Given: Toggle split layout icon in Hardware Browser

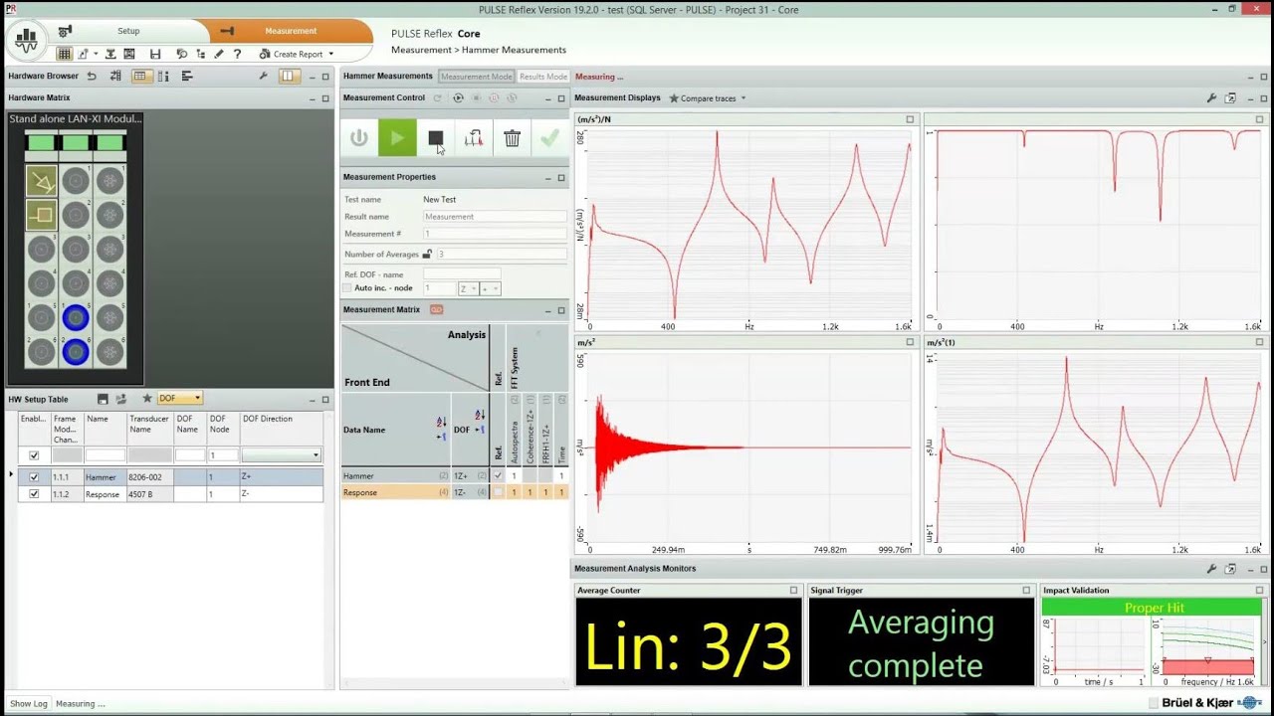Looking at the screenshot, I should coord(288,76).
